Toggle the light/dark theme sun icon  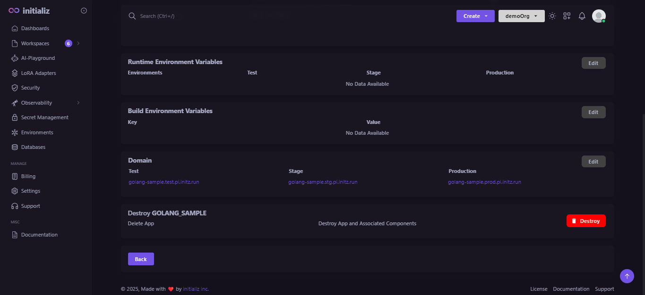pyautogui.click(x=552, y=16)
